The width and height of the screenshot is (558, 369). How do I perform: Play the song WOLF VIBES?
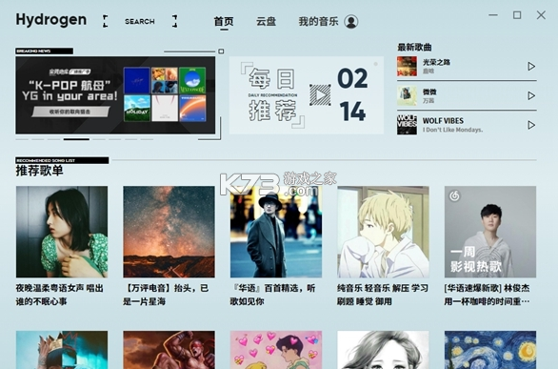[531, 125]
